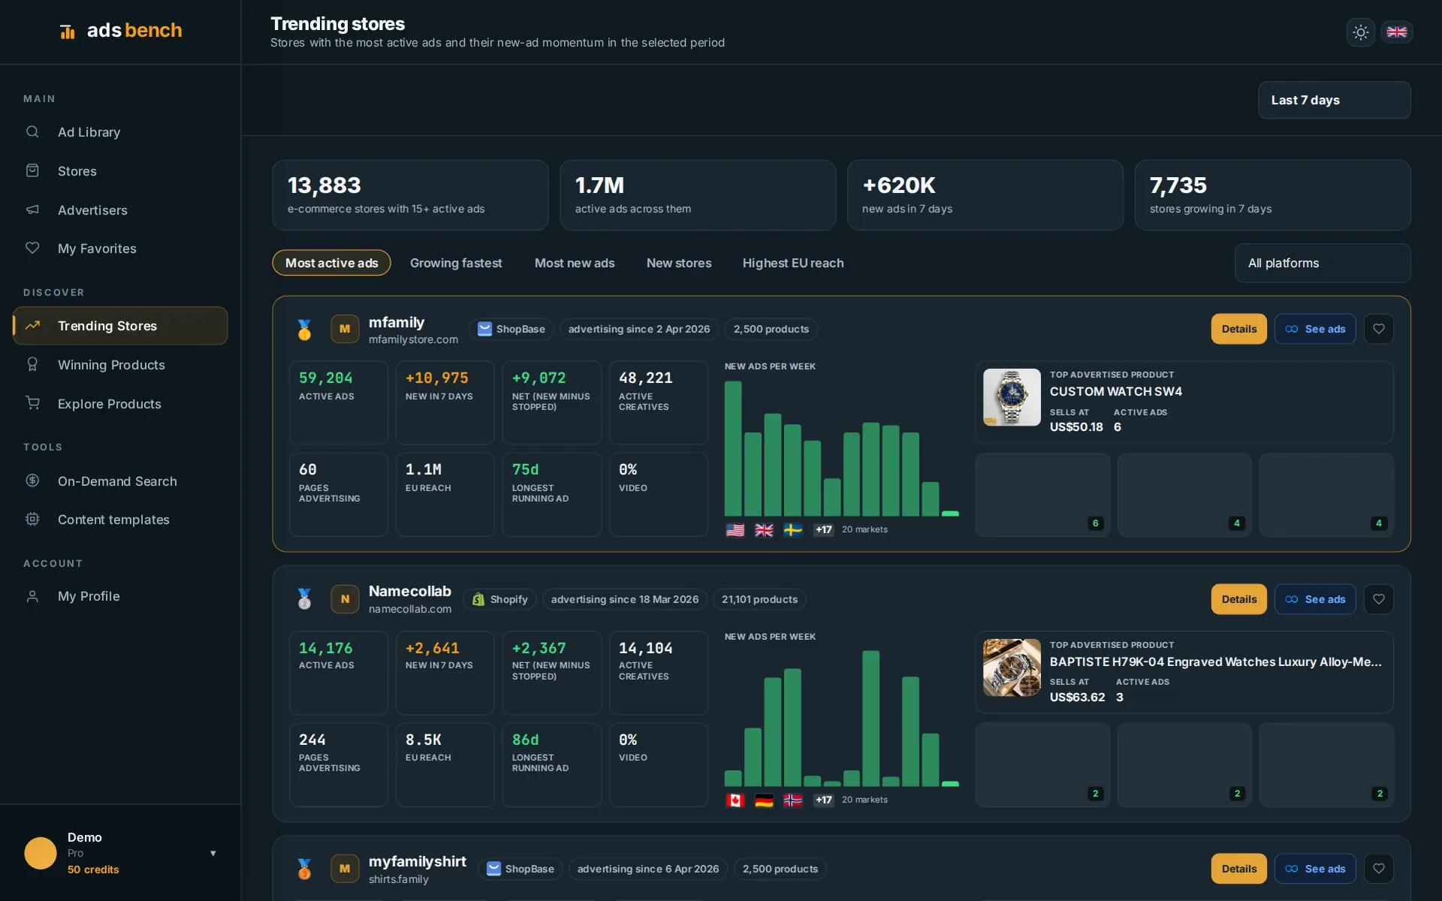This screenshot has width=1442, height=901.
Task: Expand the Demo account menu arrow
Action: click(x=213, y=853)
